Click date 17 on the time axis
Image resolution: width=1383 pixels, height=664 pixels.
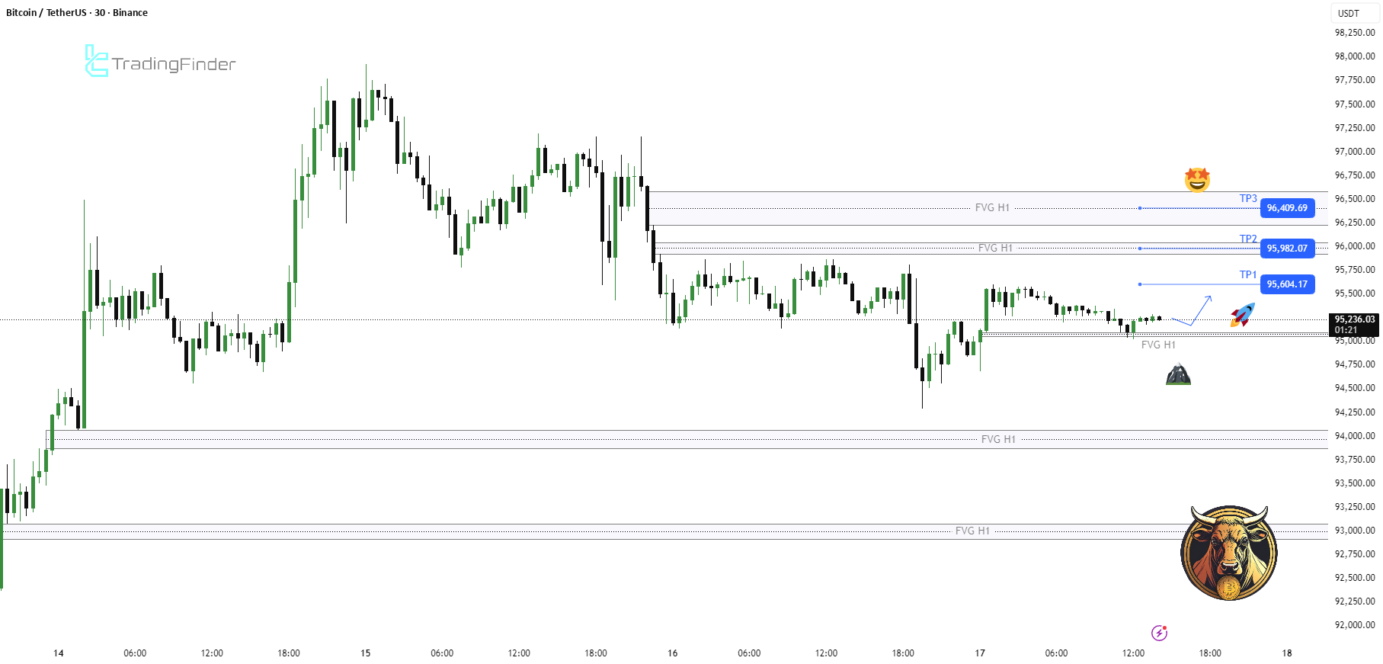tap(980, 653)
